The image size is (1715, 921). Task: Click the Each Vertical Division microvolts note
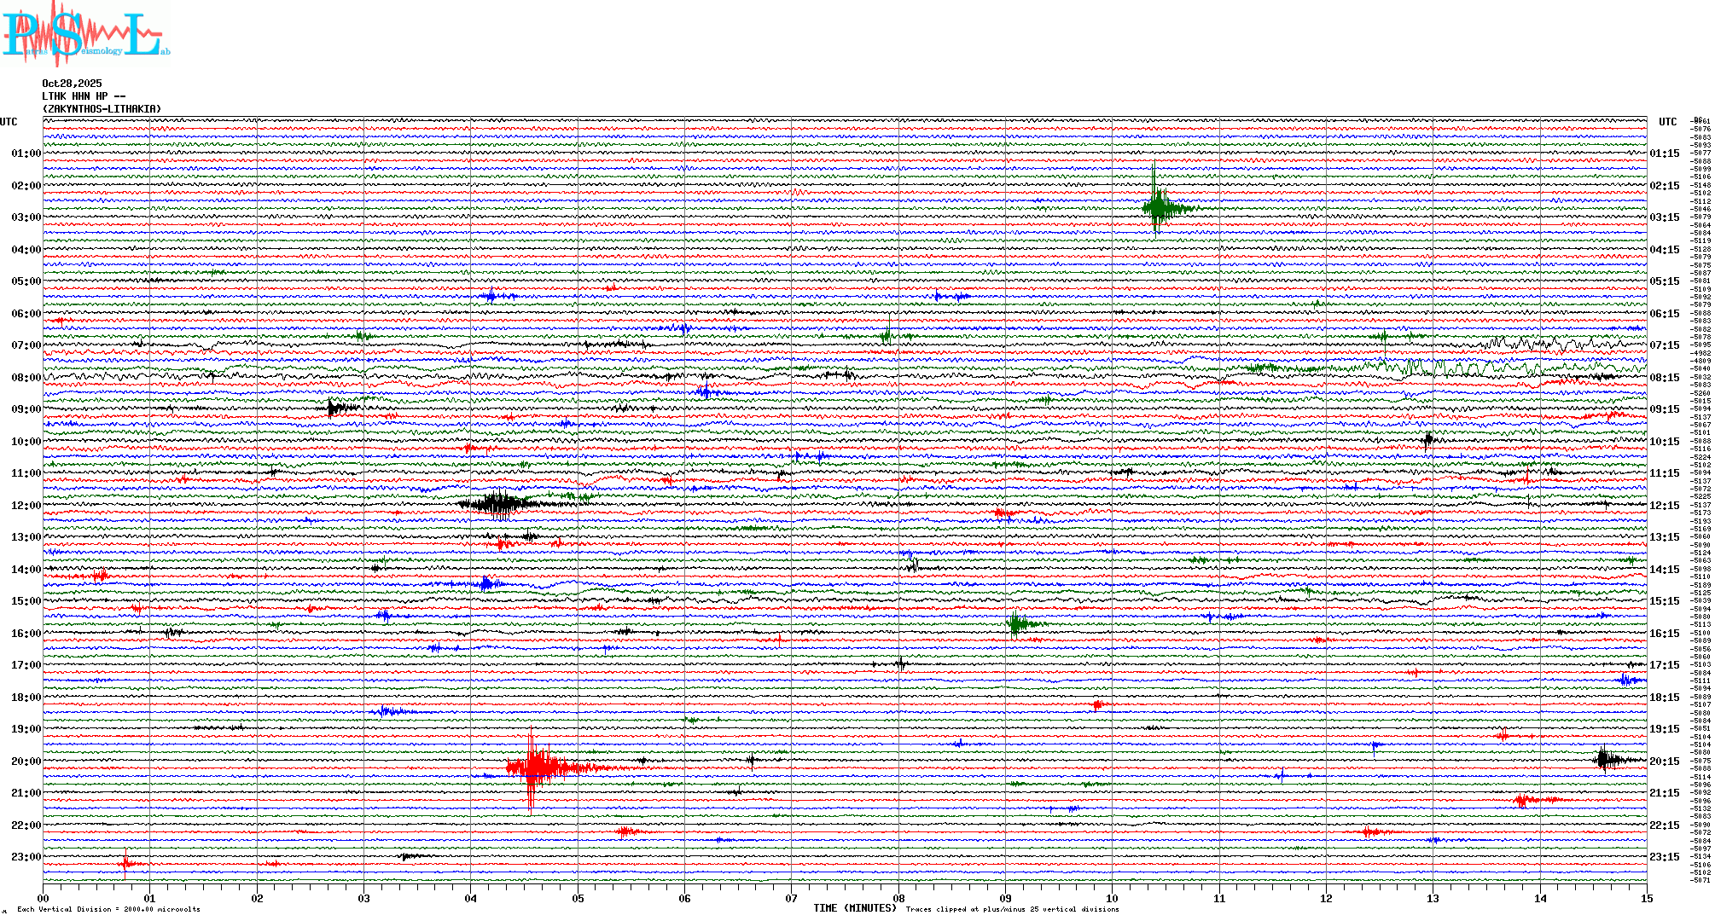click(x=108, y=909)
